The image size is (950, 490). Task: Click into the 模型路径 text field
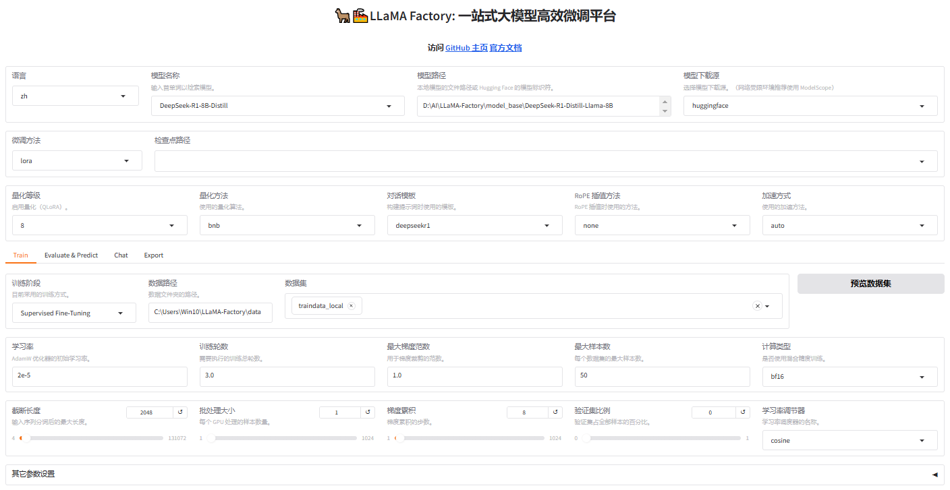(538, 106)
